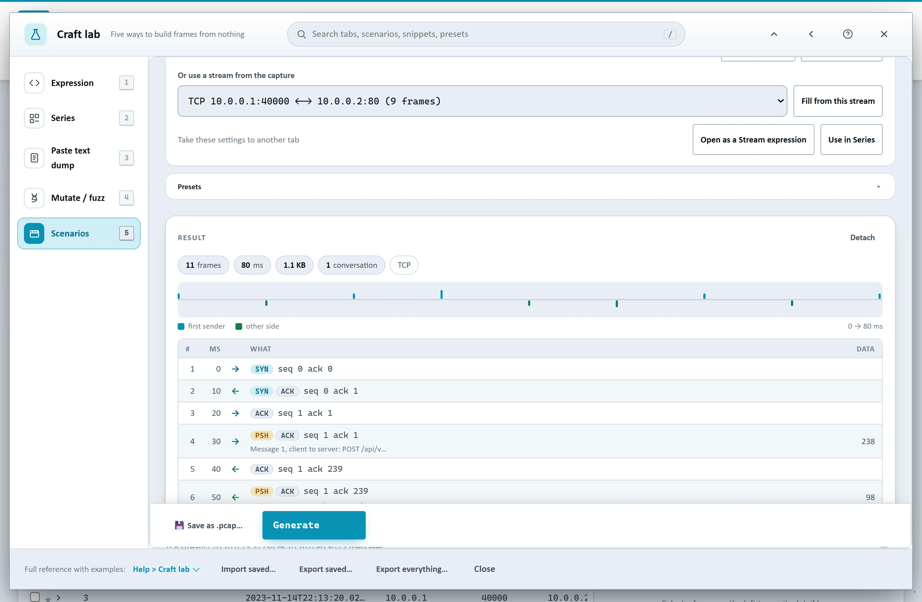
Task: Star row 3 in background capture list
Action: tap(48, 599)
